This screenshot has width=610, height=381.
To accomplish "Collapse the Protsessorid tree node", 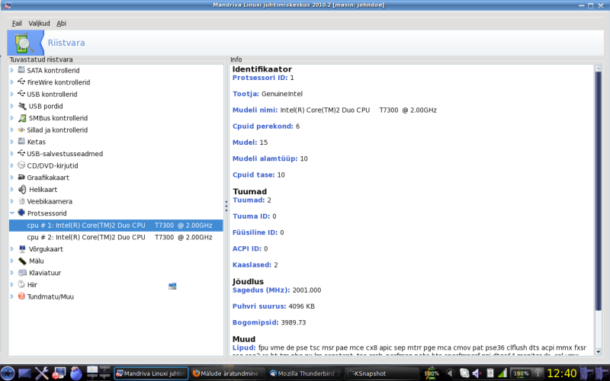I will [12, 213].
